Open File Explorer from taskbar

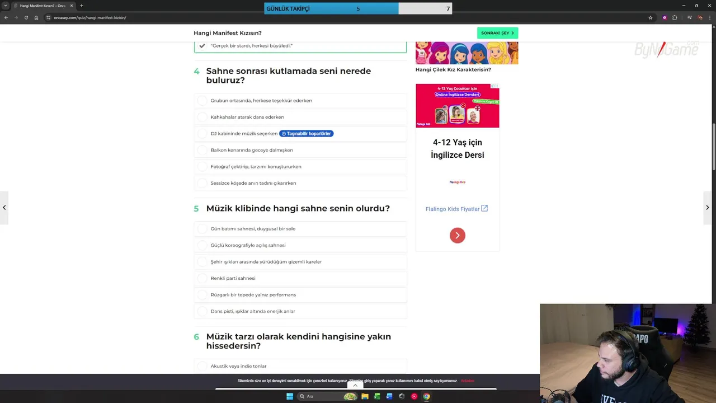click(365, 396)
